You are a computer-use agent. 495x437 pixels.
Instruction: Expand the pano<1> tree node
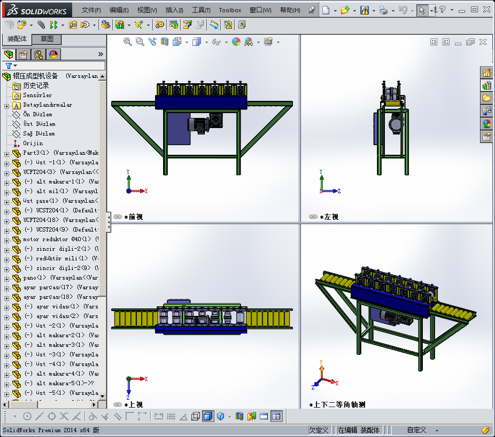point(6,279)
